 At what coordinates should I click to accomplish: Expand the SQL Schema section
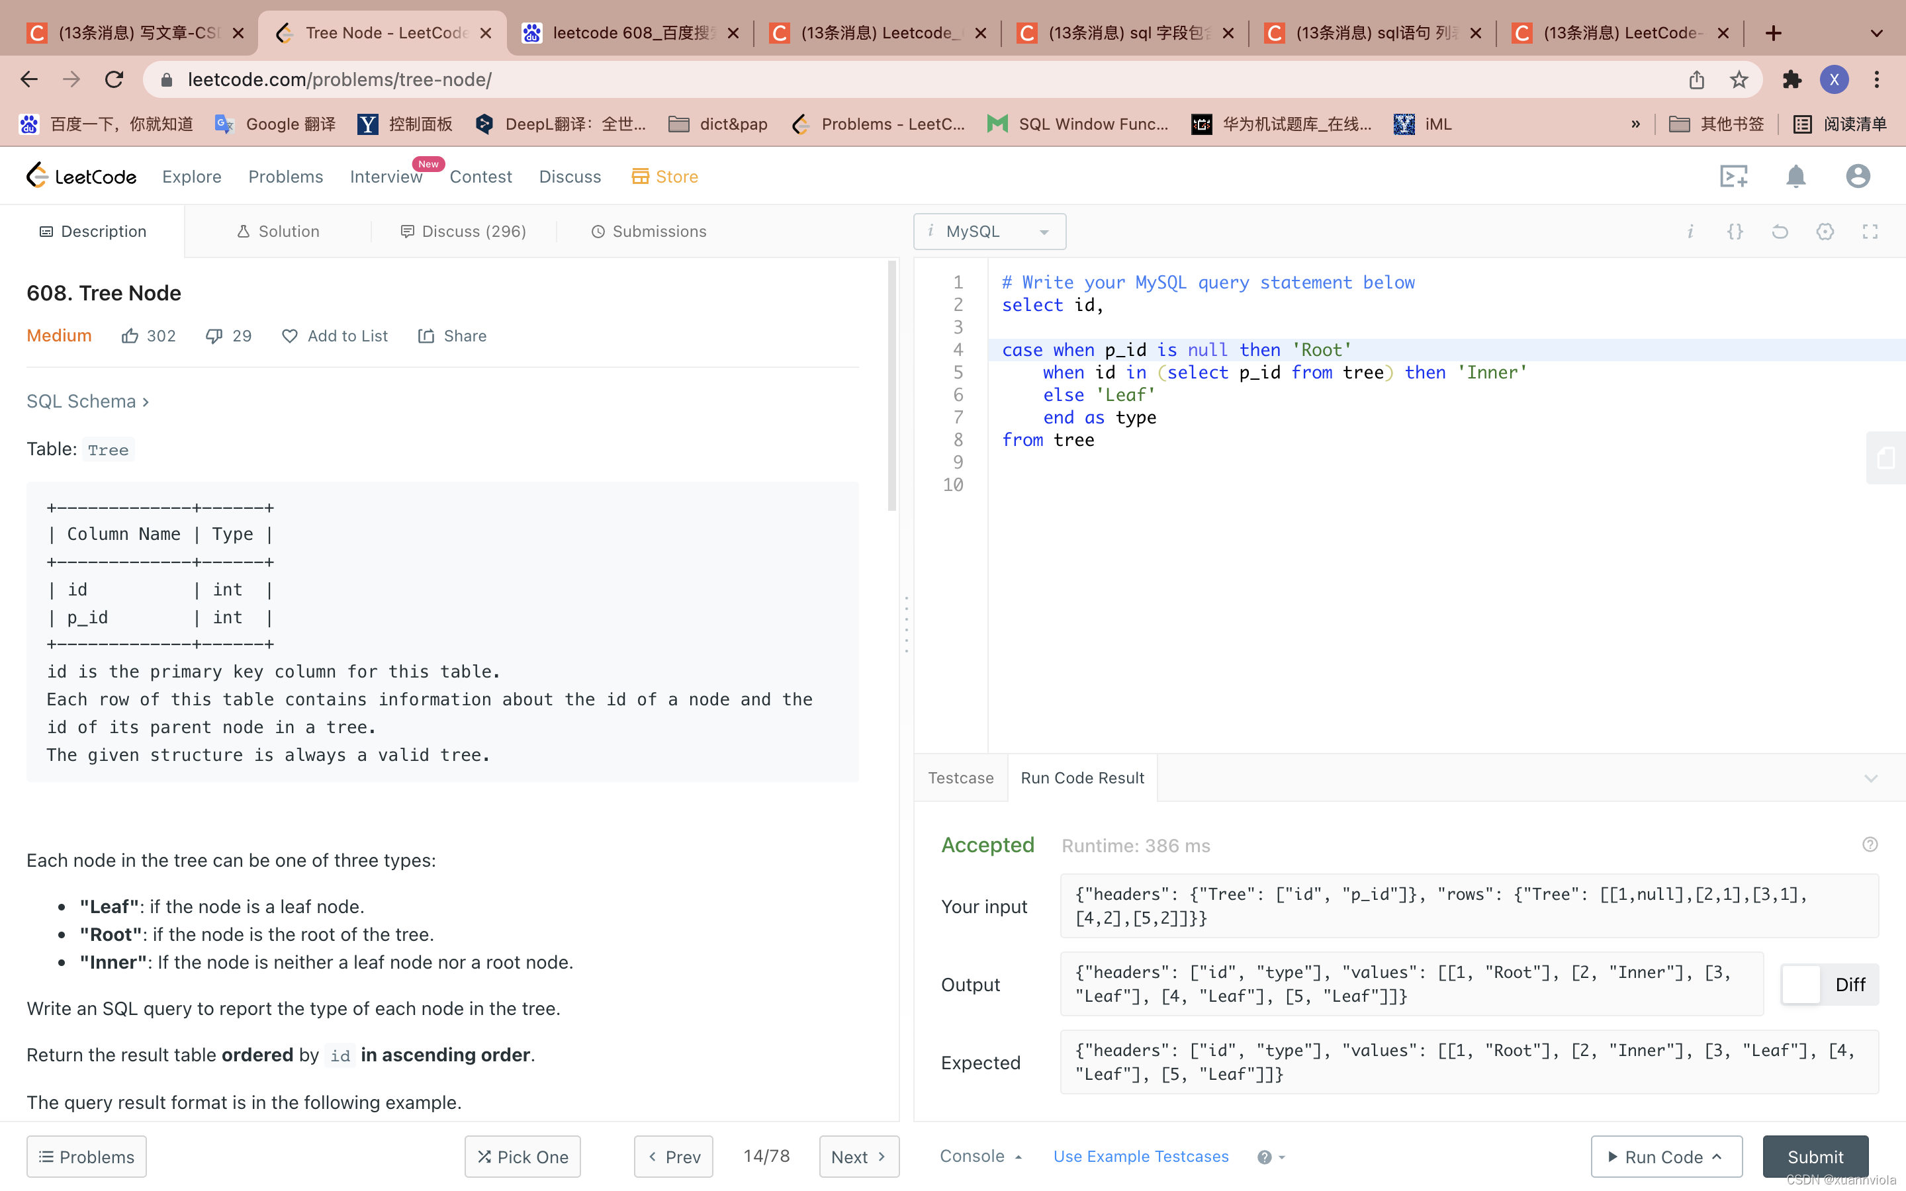click(x=87, y=401)
